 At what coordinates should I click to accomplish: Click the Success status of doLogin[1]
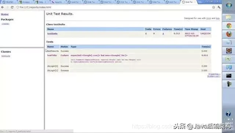pos(65,71)
